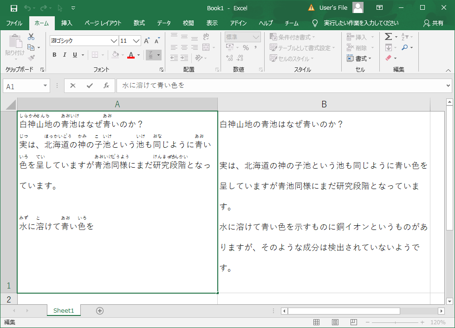Click the AutoSum sigma icon

[388, 37]
